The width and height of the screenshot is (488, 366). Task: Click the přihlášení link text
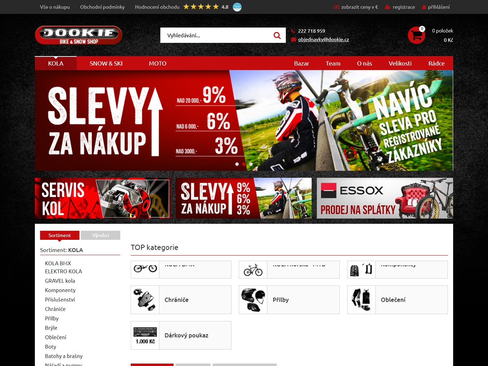pyautogui.click(x=439, y=7)
